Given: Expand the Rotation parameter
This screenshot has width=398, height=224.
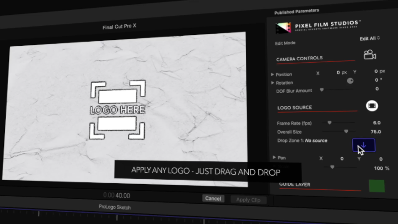Looking at the screenshot, I should tap(272, 83).
